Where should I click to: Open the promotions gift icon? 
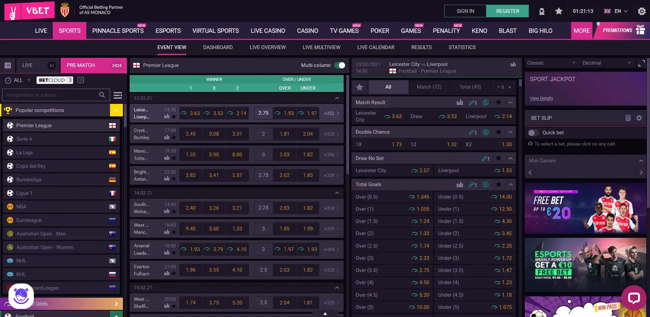(640, 30)
